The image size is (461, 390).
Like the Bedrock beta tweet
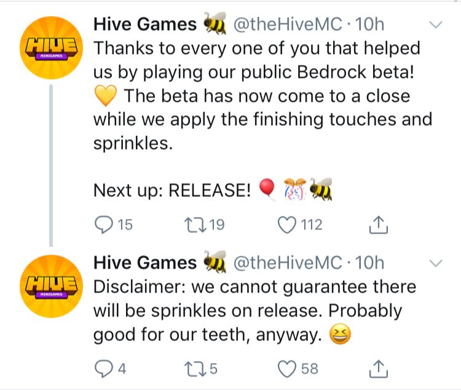288,226
